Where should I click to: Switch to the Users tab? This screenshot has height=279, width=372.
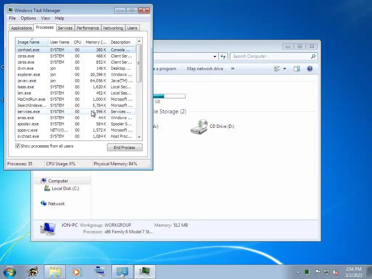pyautogui.click(x=132, y=28)
